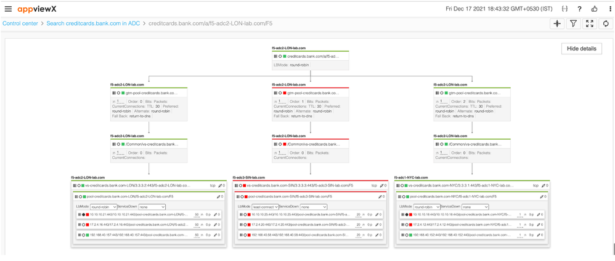Click 'tcp' label on vs-creditcards.bank.com-SIN row
Screen dimensions: 615x261
coord(374,185)
